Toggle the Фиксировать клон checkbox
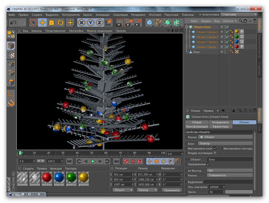Viewport: 269px width, 203px height. click(x=215, y=148)
